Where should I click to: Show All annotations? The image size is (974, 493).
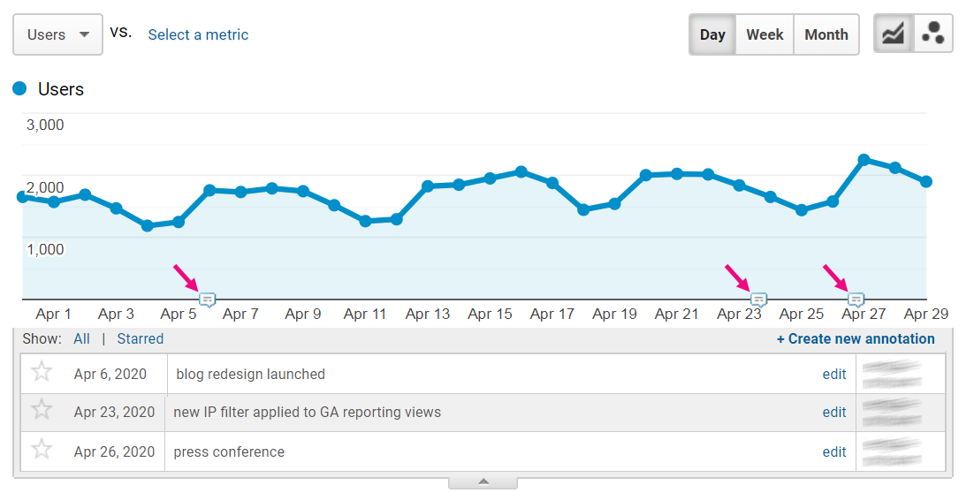81,338
